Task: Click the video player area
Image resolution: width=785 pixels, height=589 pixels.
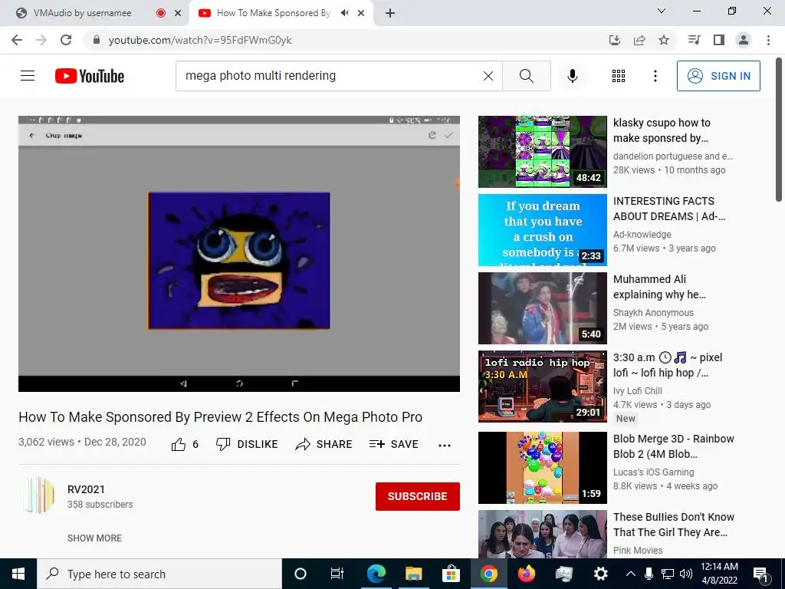Action: click(x=239, y=253)
